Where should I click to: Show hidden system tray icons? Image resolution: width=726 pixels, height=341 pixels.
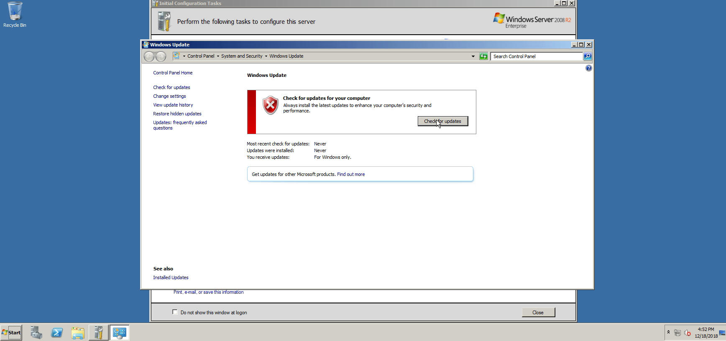668,333
